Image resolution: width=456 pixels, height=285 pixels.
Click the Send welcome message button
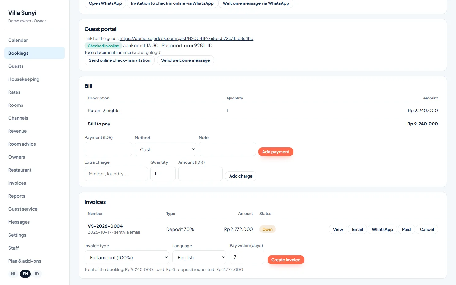coord(186,60)
